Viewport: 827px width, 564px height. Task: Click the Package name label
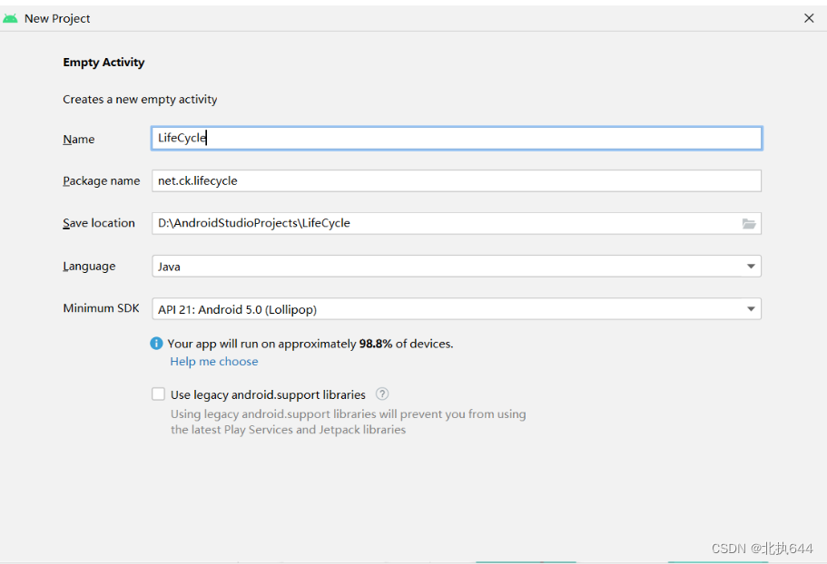pos(102,181)
